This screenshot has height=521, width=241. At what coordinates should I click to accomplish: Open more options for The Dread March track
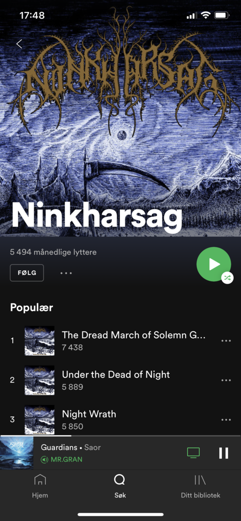pos(226,341)
